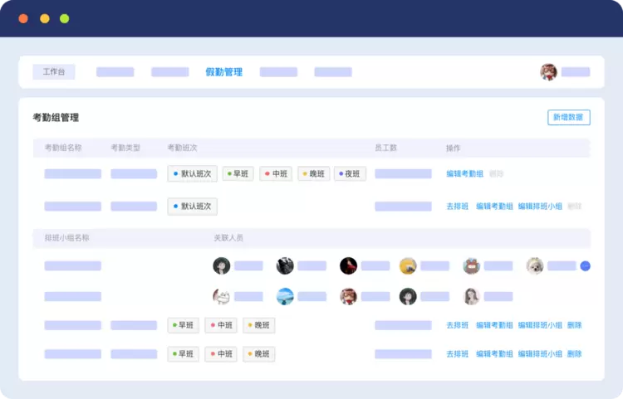Open the 假勤管理 tab
Image resolution: width=623 pixels, height=399 pixels.
(223, 72)
